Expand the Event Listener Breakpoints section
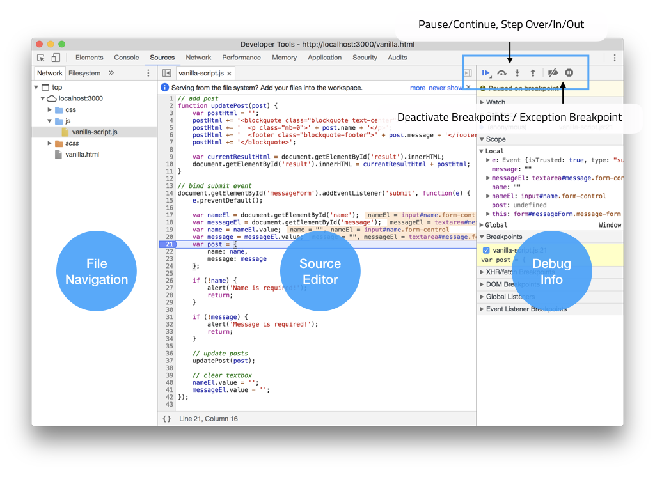Screen dimensions: 655x491 click(x=482, y=309)
